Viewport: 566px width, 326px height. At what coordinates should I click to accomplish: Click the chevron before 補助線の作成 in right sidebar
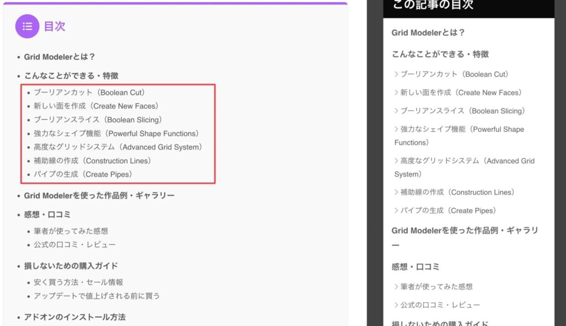pyautogui.click(x=396, y=193)
